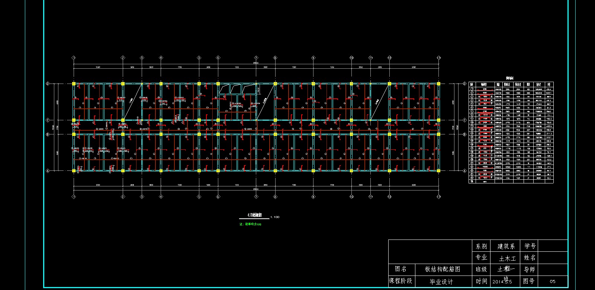The height and width of the screenshot is (290, 595).
Task: Select axis bubble 12 in bottom row
Action: point(389,197)
